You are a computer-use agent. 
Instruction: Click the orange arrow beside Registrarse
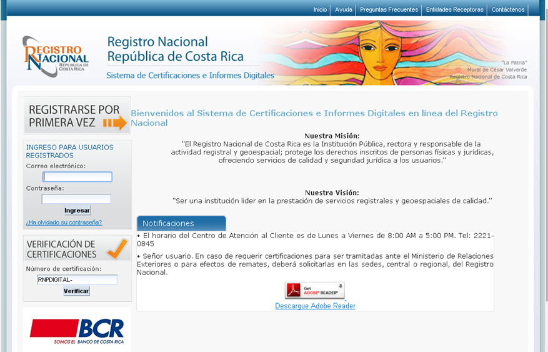tap(114, 123)
